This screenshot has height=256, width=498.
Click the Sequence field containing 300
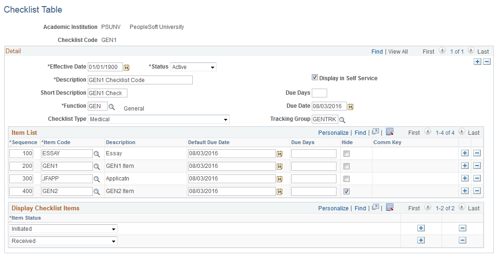[21, 179]
